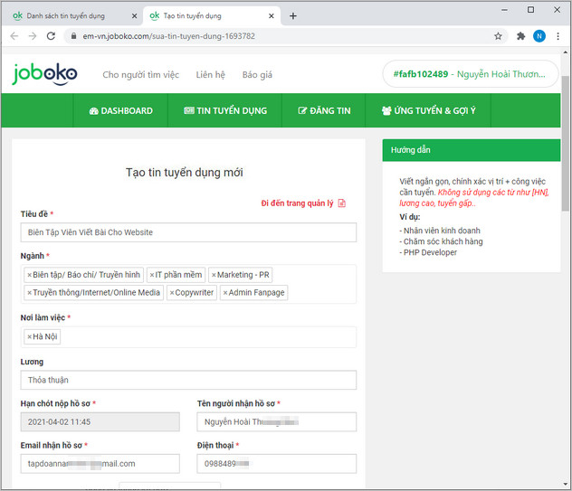This screenshot has height=491, width=572.
Task: Remove the 'Hà Nội' location tag
Action: point(29,337)
